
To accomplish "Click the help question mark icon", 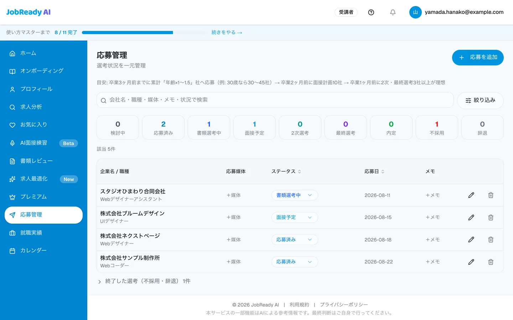I will pyautogui.click(x=371, y=12).
